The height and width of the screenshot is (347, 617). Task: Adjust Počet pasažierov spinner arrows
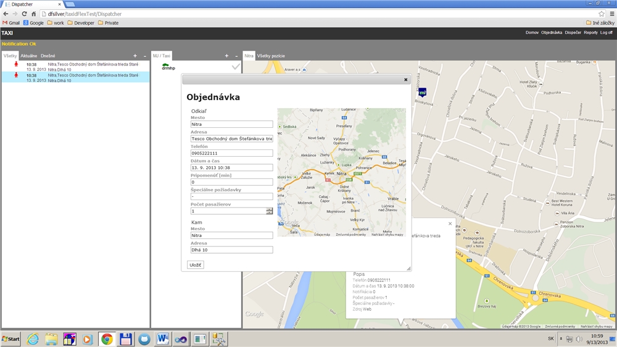click(269, 211)
